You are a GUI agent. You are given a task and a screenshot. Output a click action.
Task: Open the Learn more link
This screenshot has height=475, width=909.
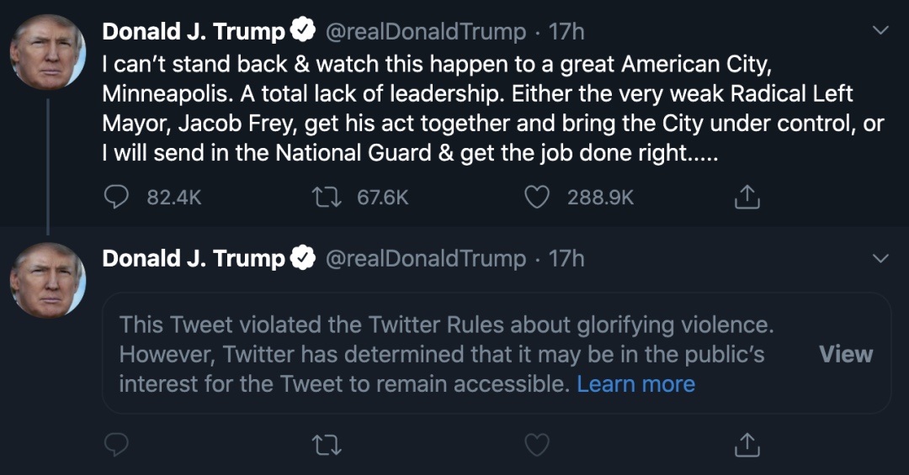click(635, 384)
